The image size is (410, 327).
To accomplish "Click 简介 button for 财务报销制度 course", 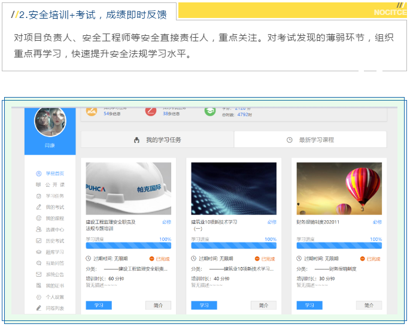I will [369, 305].
